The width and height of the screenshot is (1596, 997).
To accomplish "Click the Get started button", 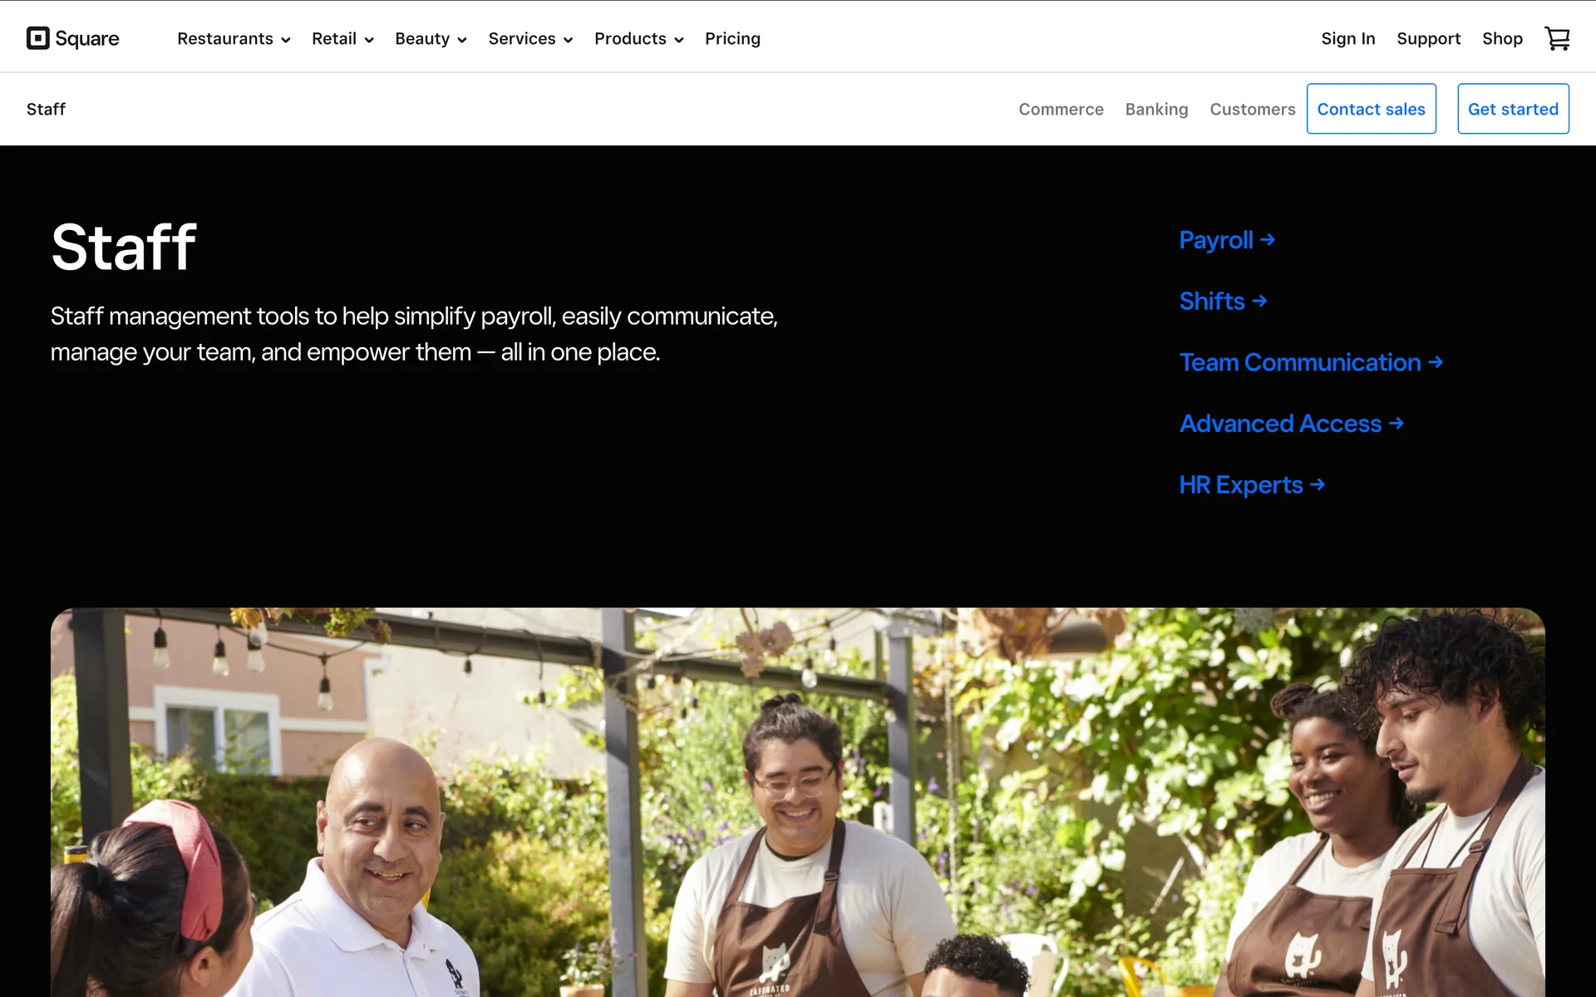I will 1513,109.
